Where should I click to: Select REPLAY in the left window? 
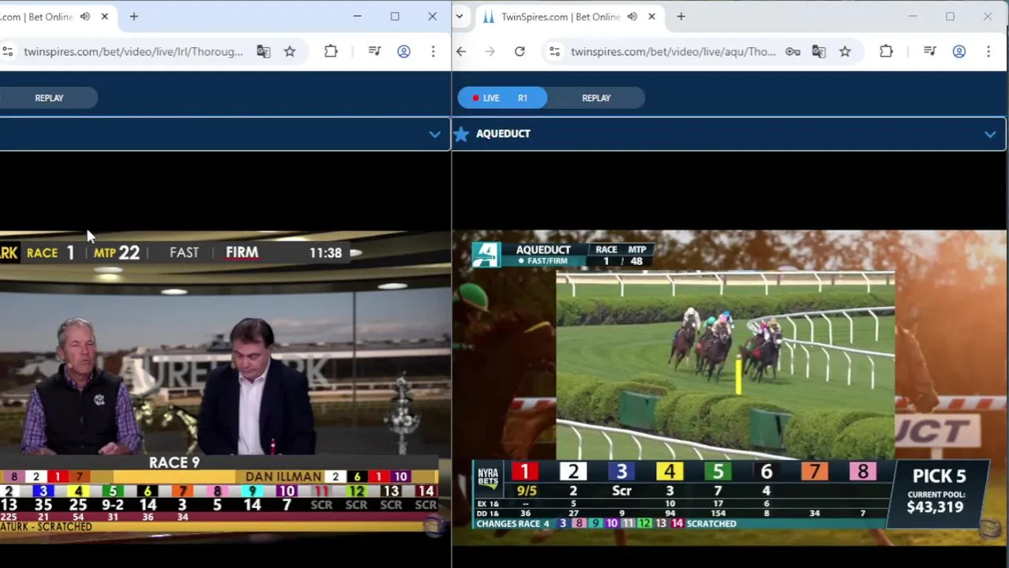(x=49, y=98)
